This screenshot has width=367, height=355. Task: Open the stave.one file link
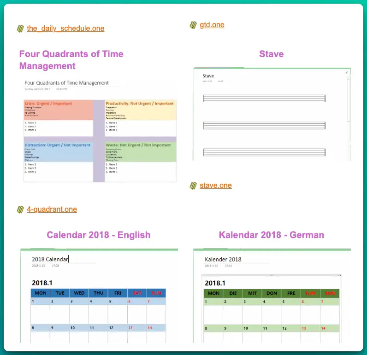[x=215, y=186]
